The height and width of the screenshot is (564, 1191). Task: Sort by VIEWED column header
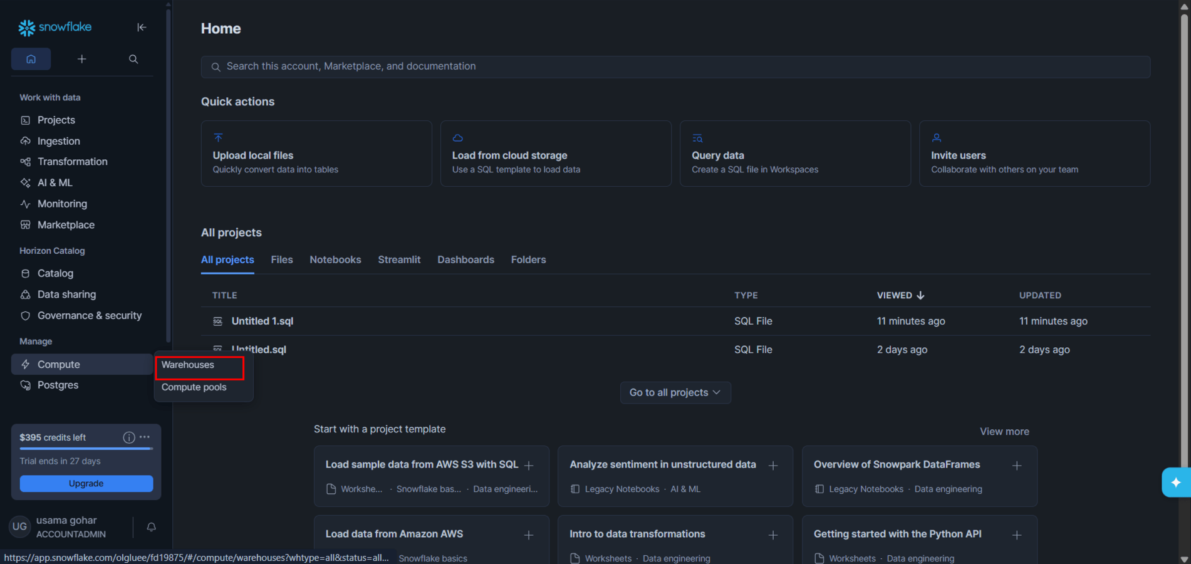tap(900, 295)
